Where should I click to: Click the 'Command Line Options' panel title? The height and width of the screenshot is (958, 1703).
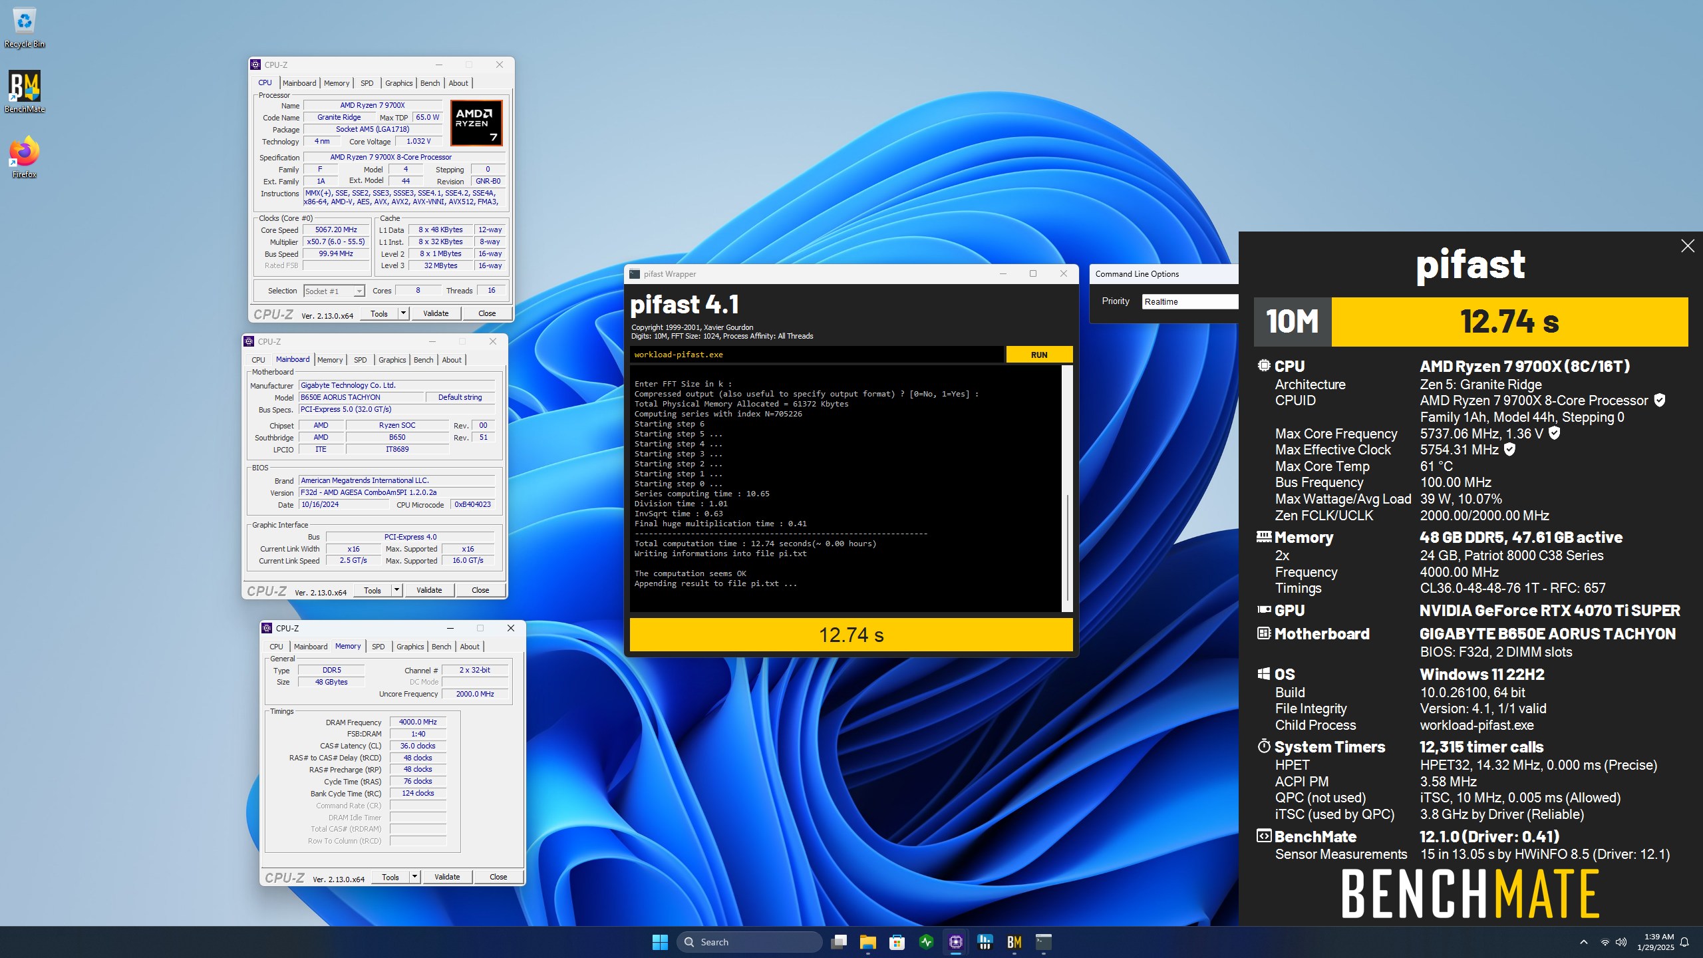pos(1137,274)
